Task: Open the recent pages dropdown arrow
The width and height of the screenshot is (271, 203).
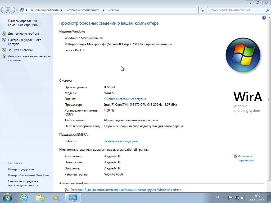Action: coord(17,10)
